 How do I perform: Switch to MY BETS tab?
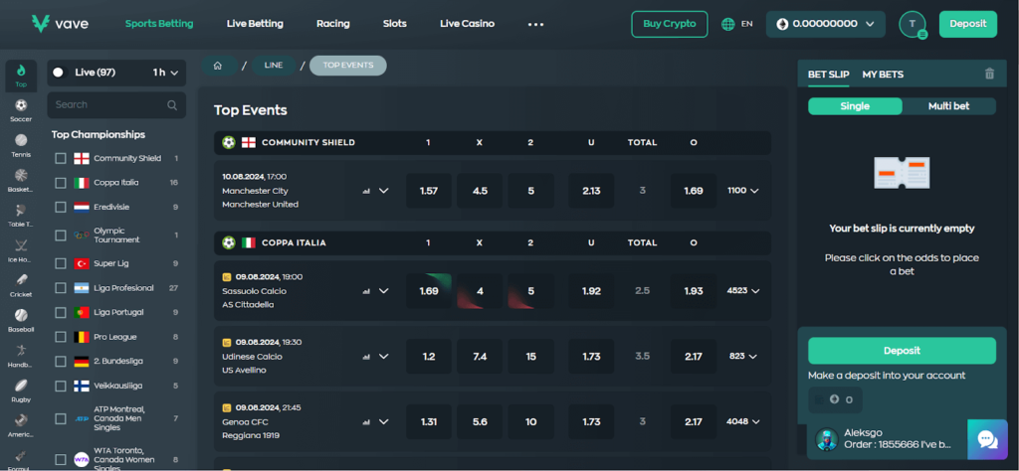(883, 74)
